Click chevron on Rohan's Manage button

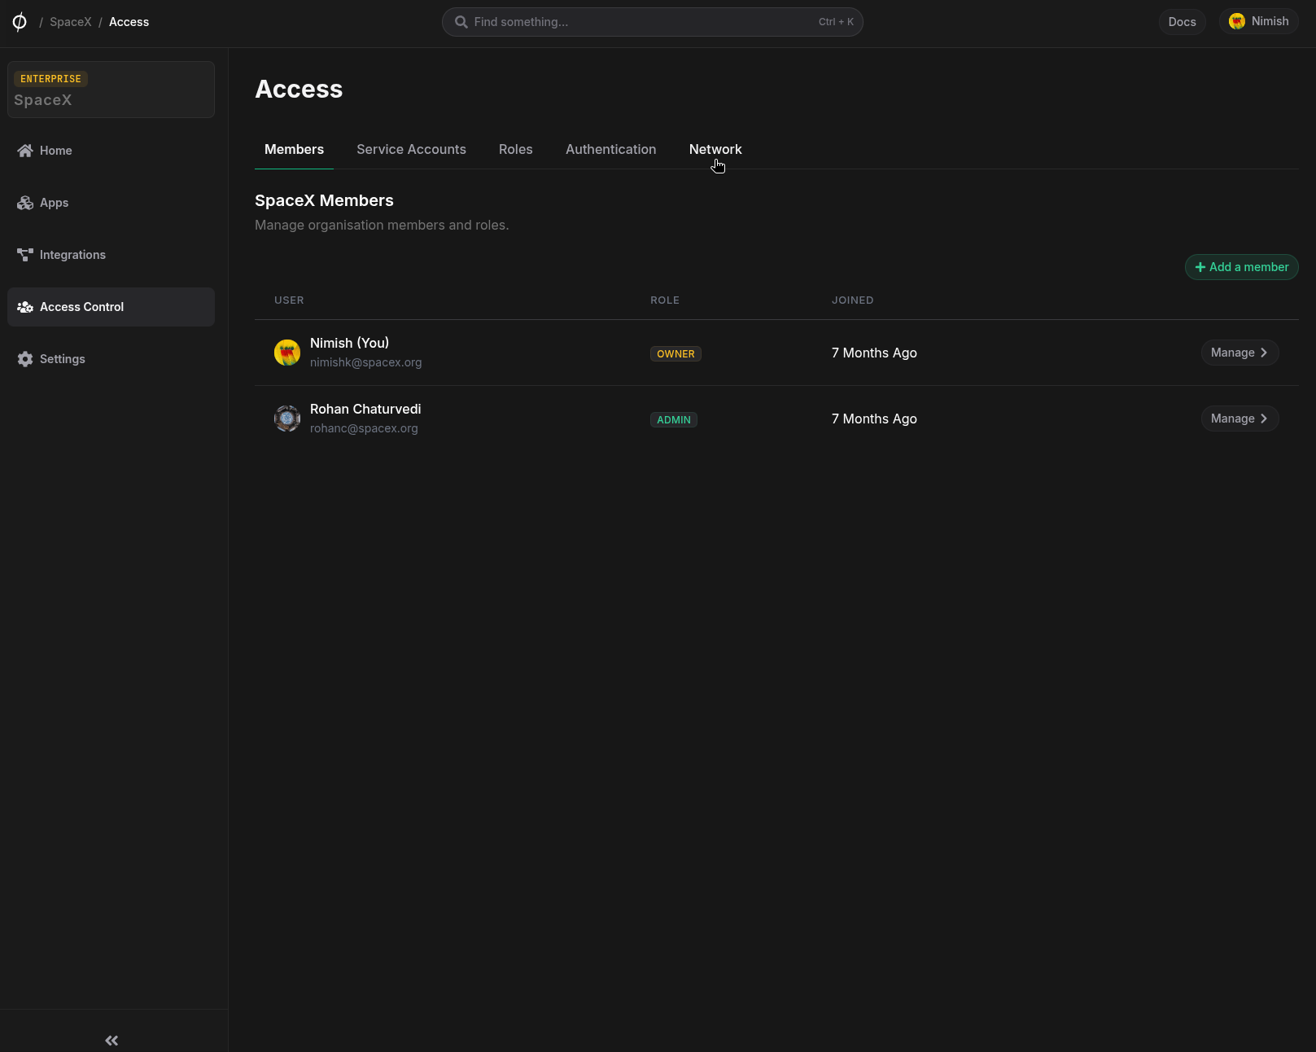click(x=1264, y=419)
